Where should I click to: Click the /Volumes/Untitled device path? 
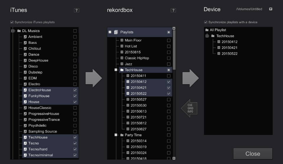click(x=249, y=9)
